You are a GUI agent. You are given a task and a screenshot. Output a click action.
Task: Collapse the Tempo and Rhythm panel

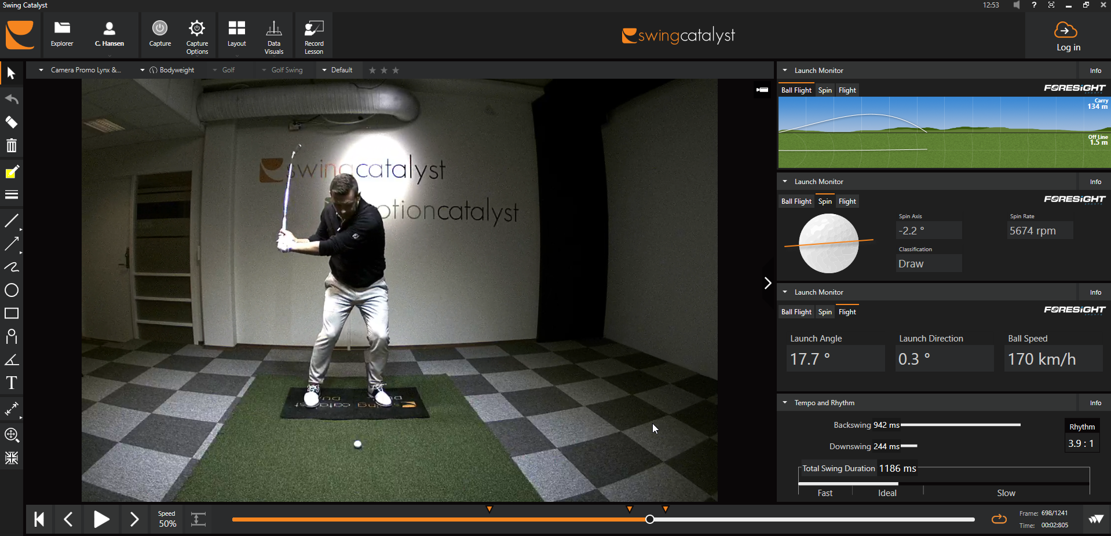(785, 403)
